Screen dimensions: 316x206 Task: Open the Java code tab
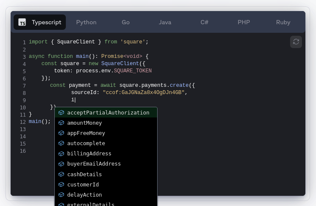pos(165,22)
